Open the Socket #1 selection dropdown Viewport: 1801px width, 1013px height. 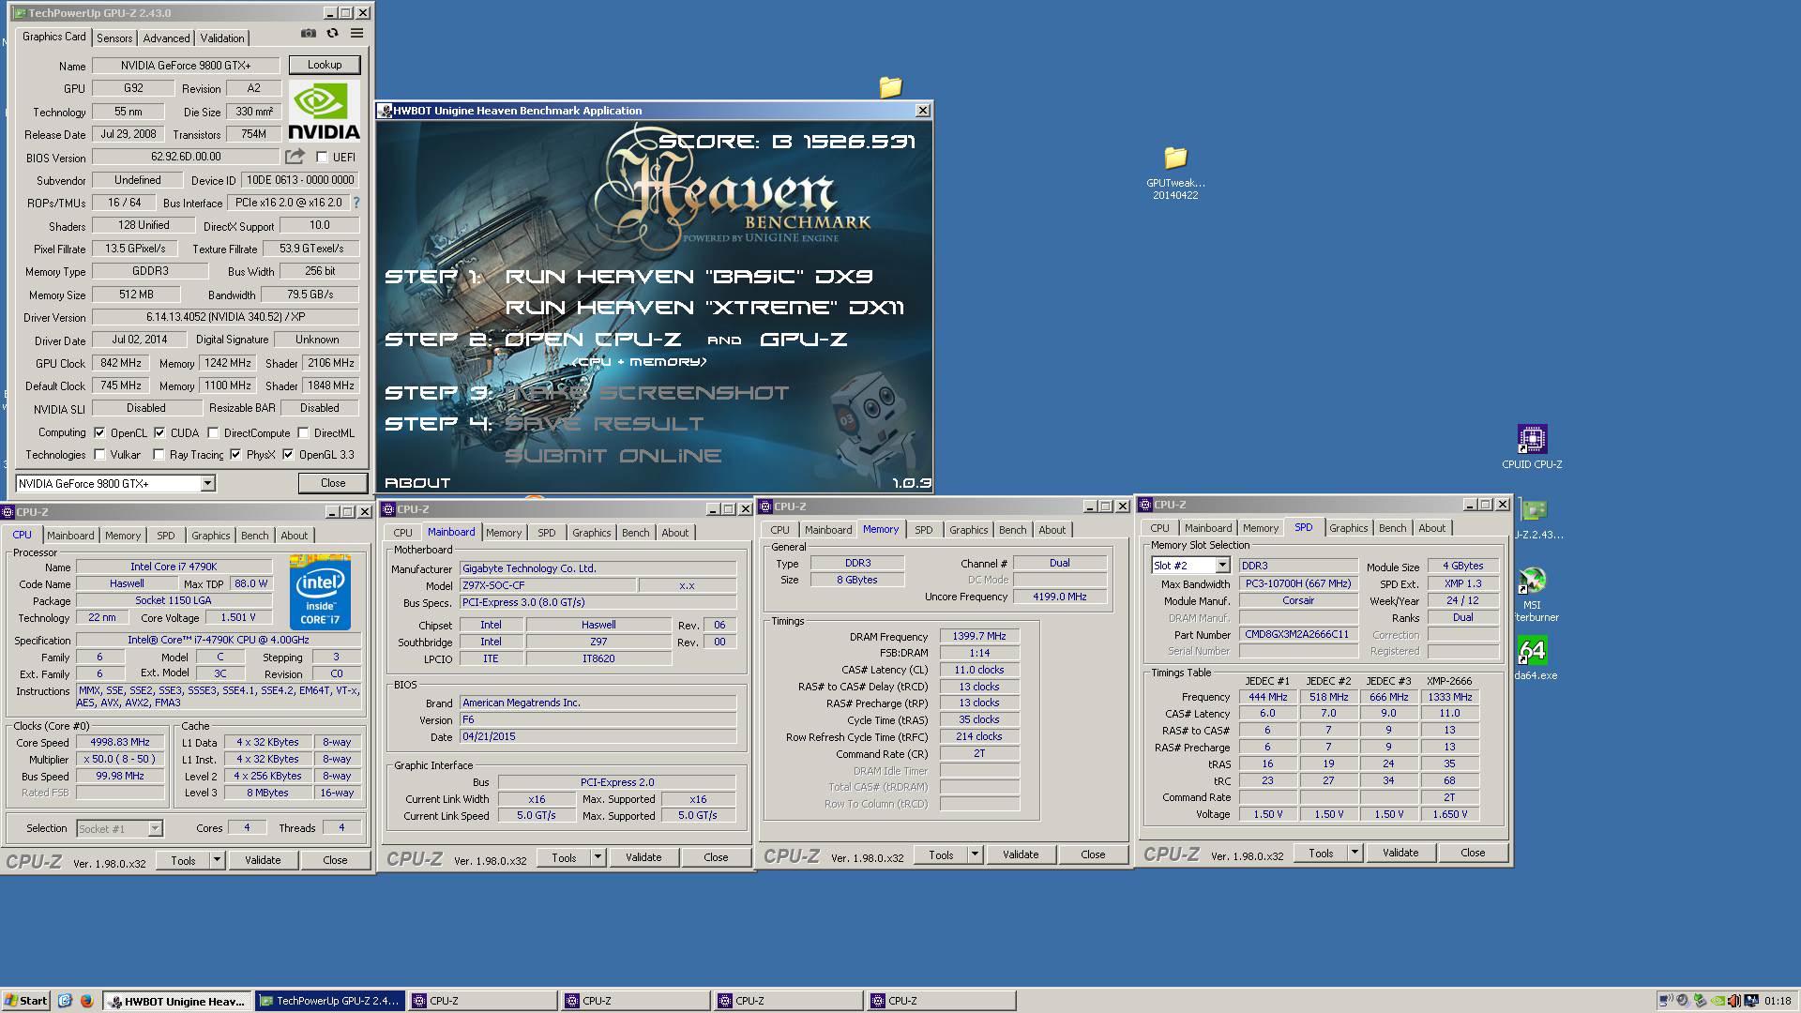coord(155,829)
